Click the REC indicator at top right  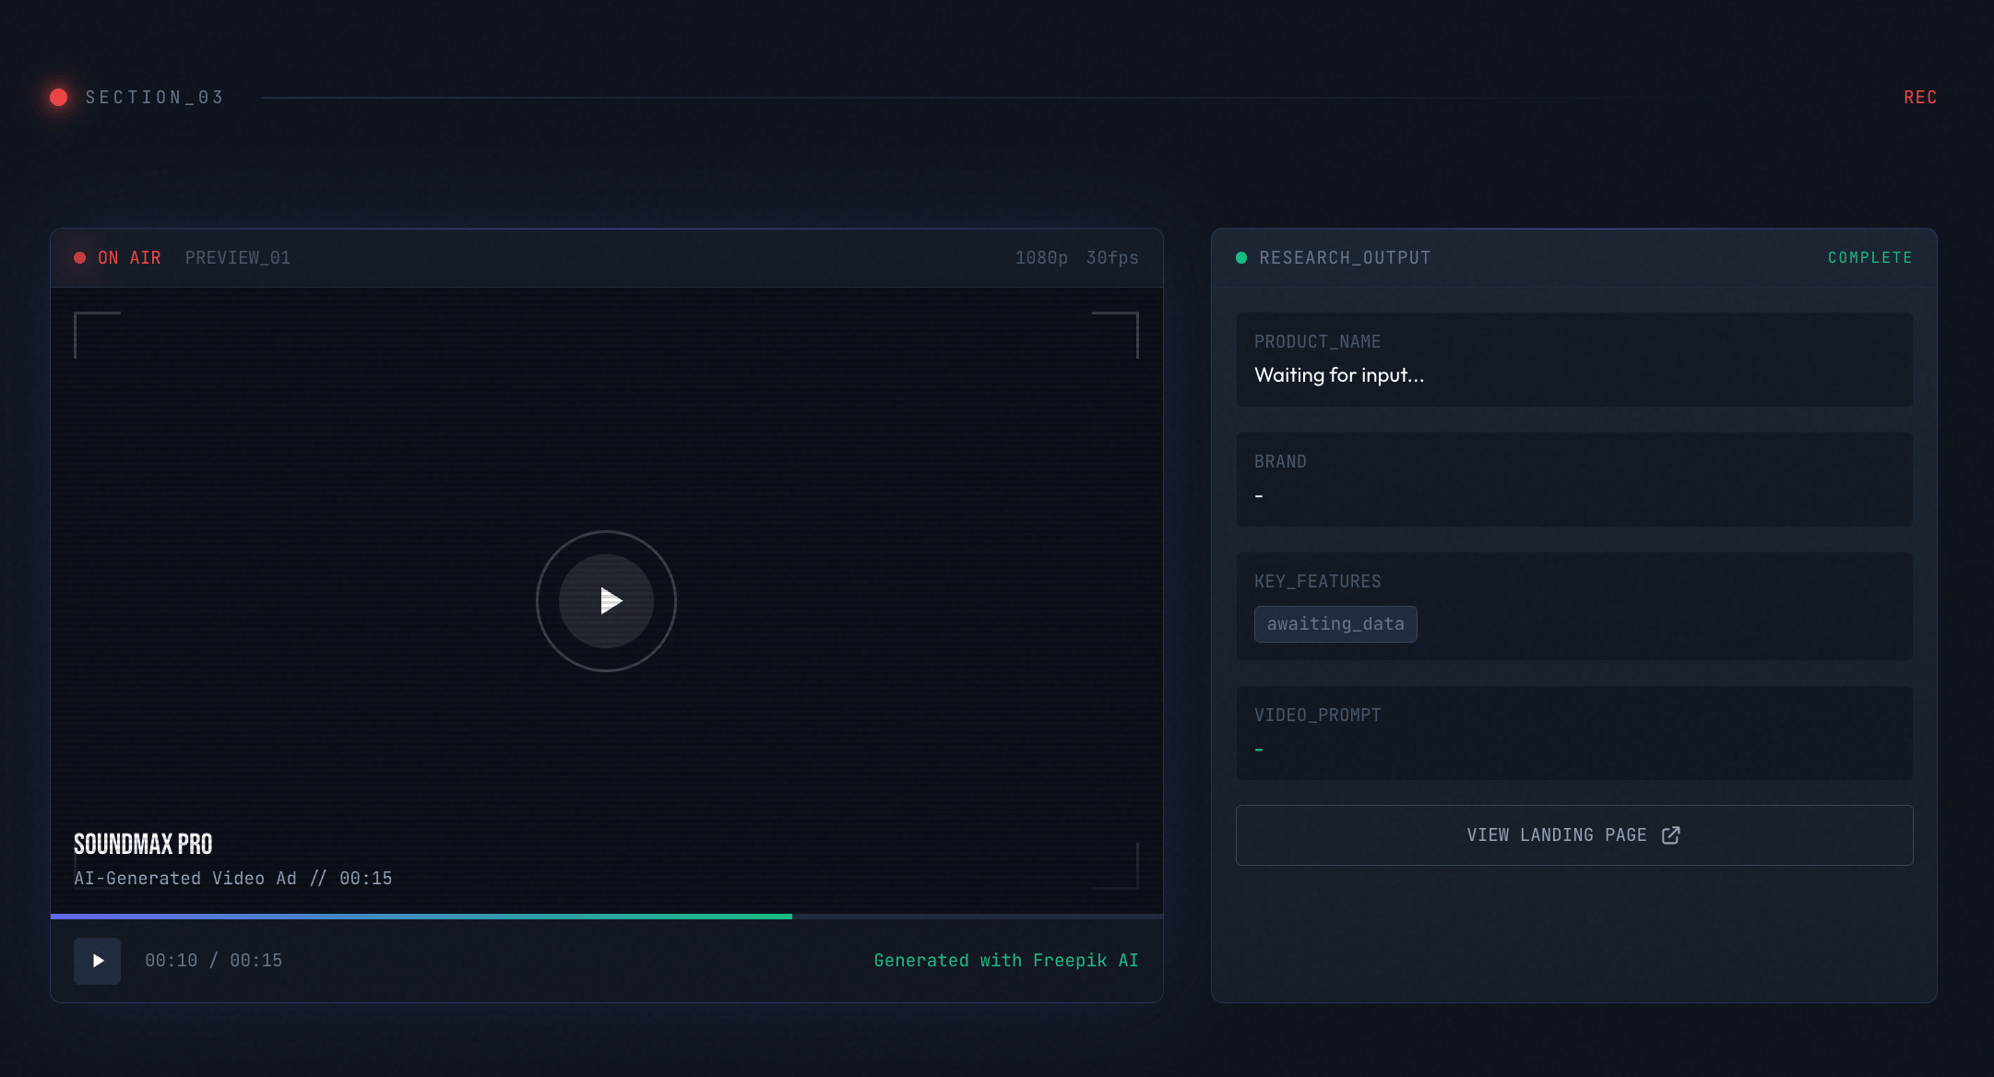[x=1920, y=98]
